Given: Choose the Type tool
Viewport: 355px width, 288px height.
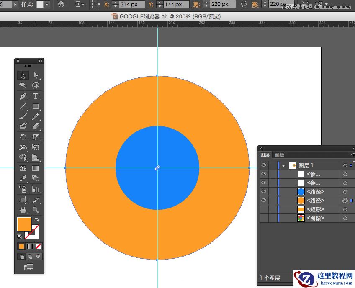Looking at the screenshot, I should tap(36, 95).
